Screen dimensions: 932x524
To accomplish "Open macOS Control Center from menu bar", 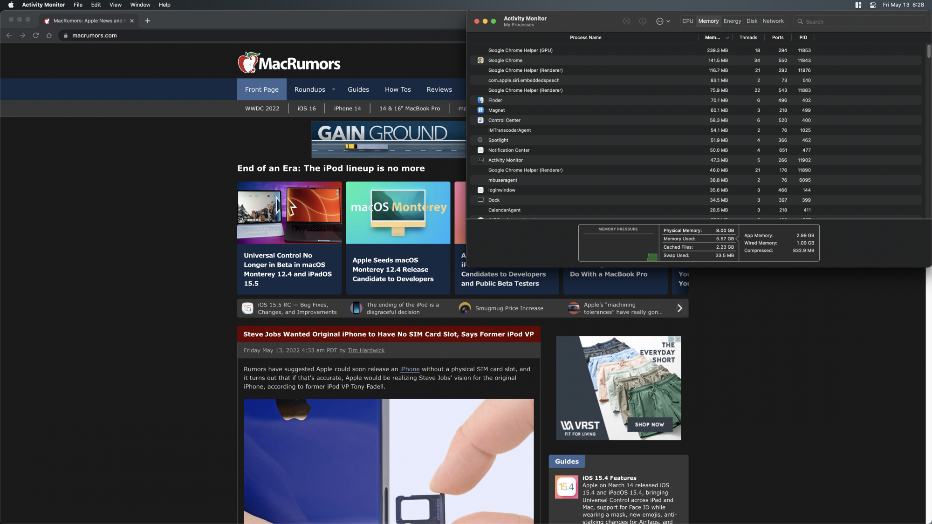I will [x=873, y=5].
